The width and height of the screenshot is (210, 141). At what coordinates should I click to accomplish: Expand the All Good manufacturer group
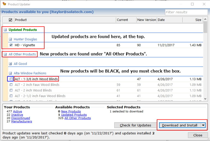tap(10, 64)
